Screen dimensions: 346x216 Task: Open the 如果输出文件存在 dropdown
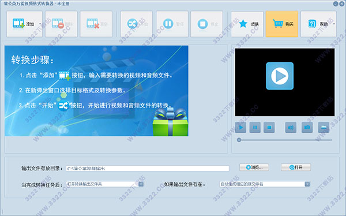[x=265, y=184]
